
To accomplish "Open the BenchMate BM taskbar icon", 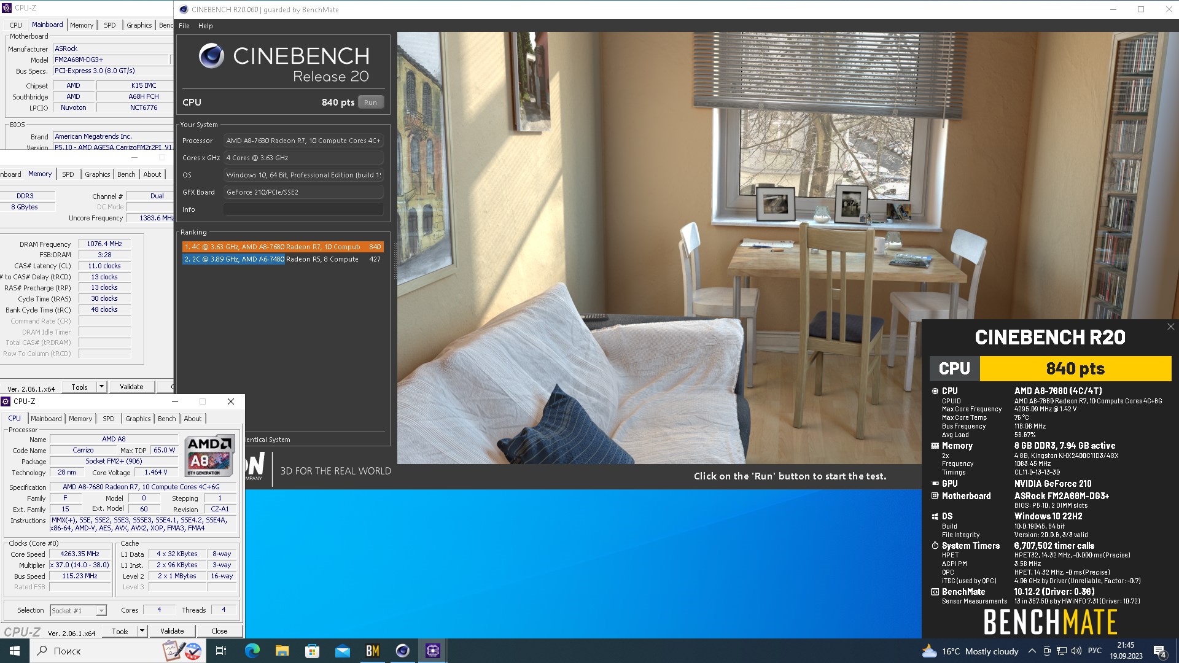I will (372, 651).
